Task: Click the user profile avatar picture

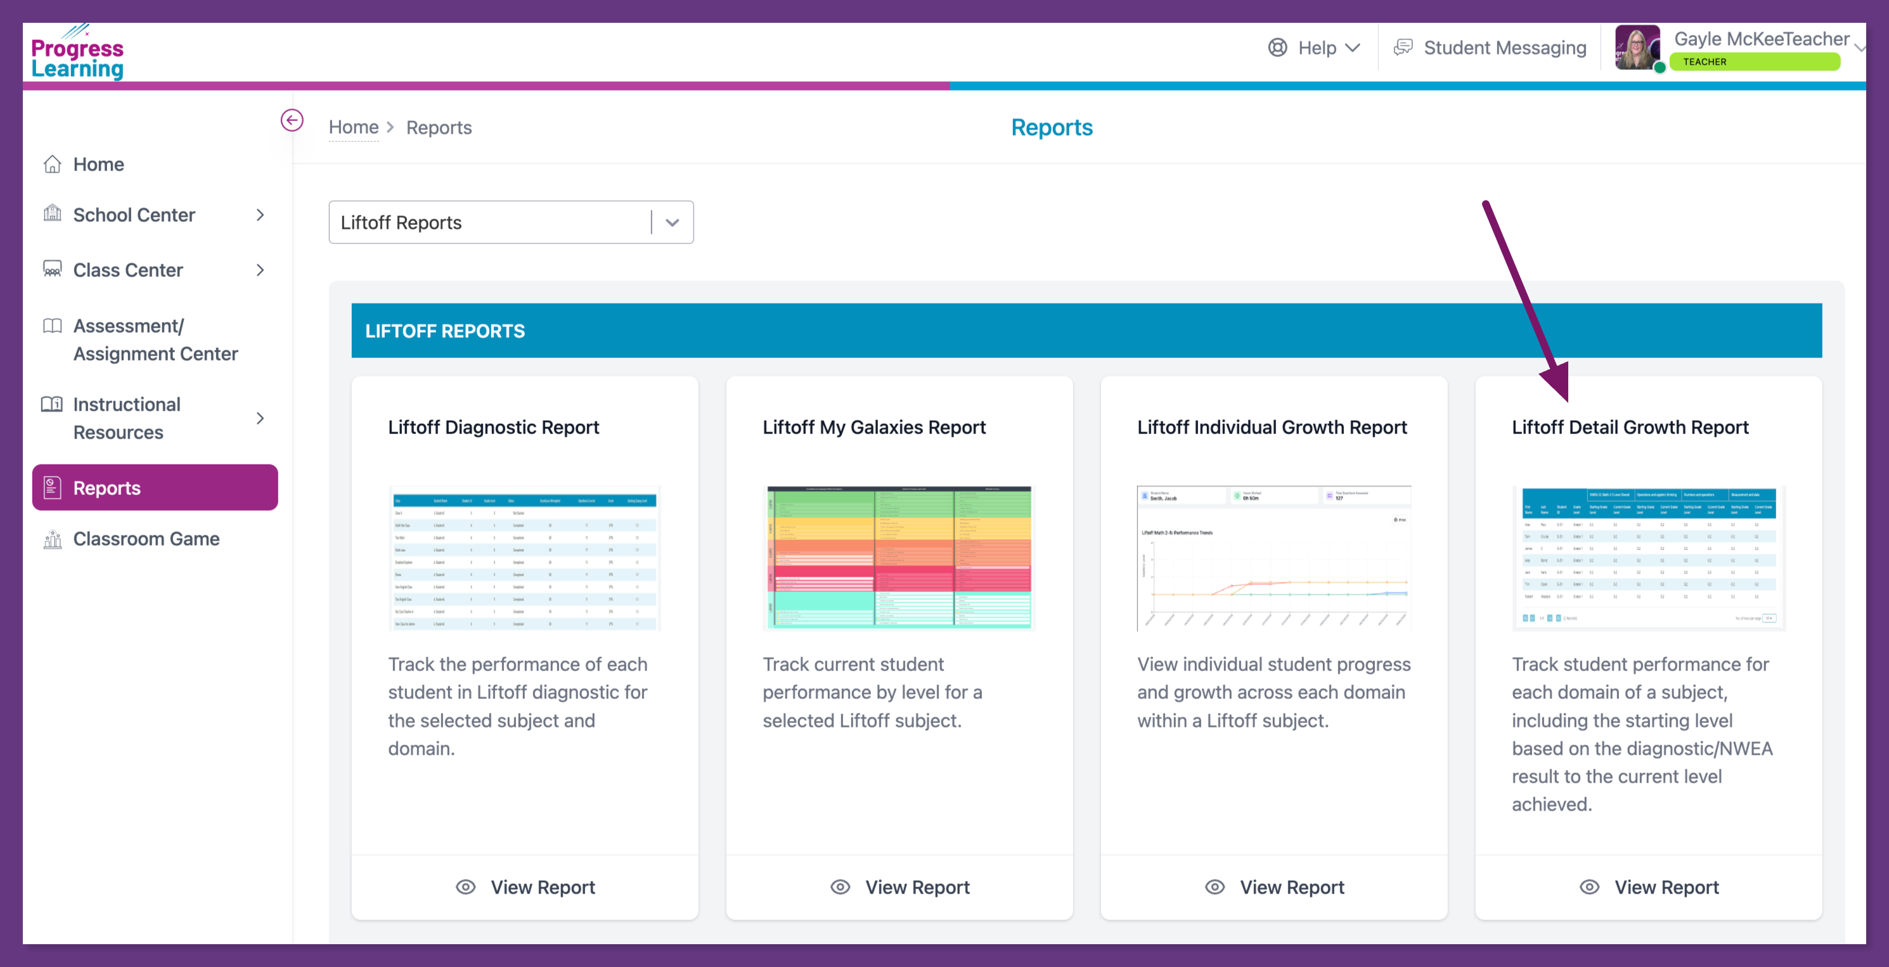Action: [1637, 48]
